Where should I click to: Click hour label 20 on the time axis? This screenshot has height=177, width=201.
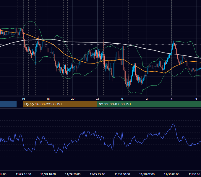73,99
